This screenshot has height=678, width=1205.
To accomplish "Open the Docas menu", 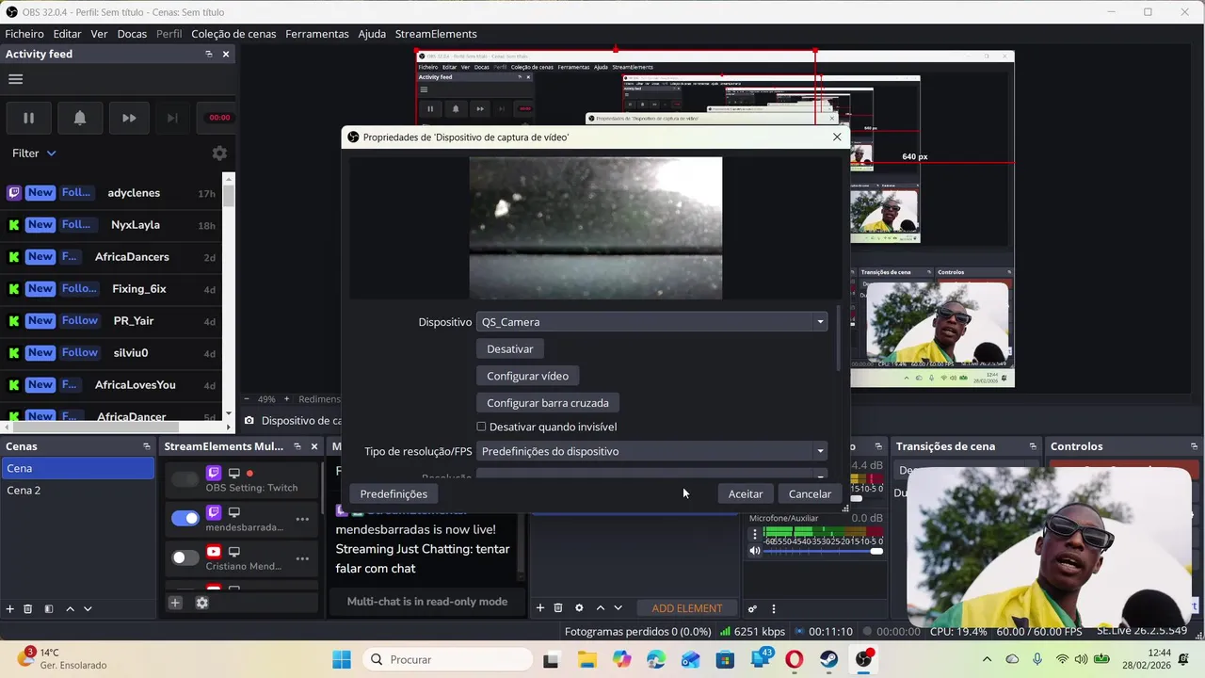I will (132, 33).
